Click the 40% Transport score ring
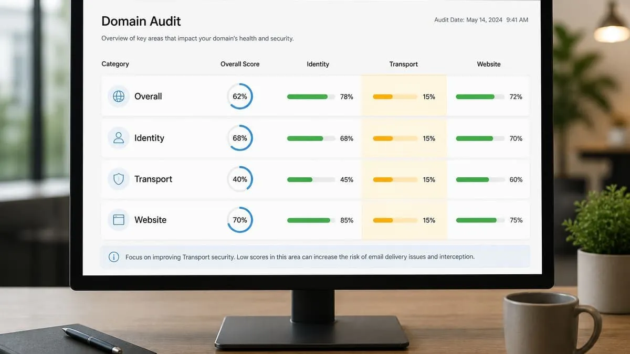 tap(240, 179)
